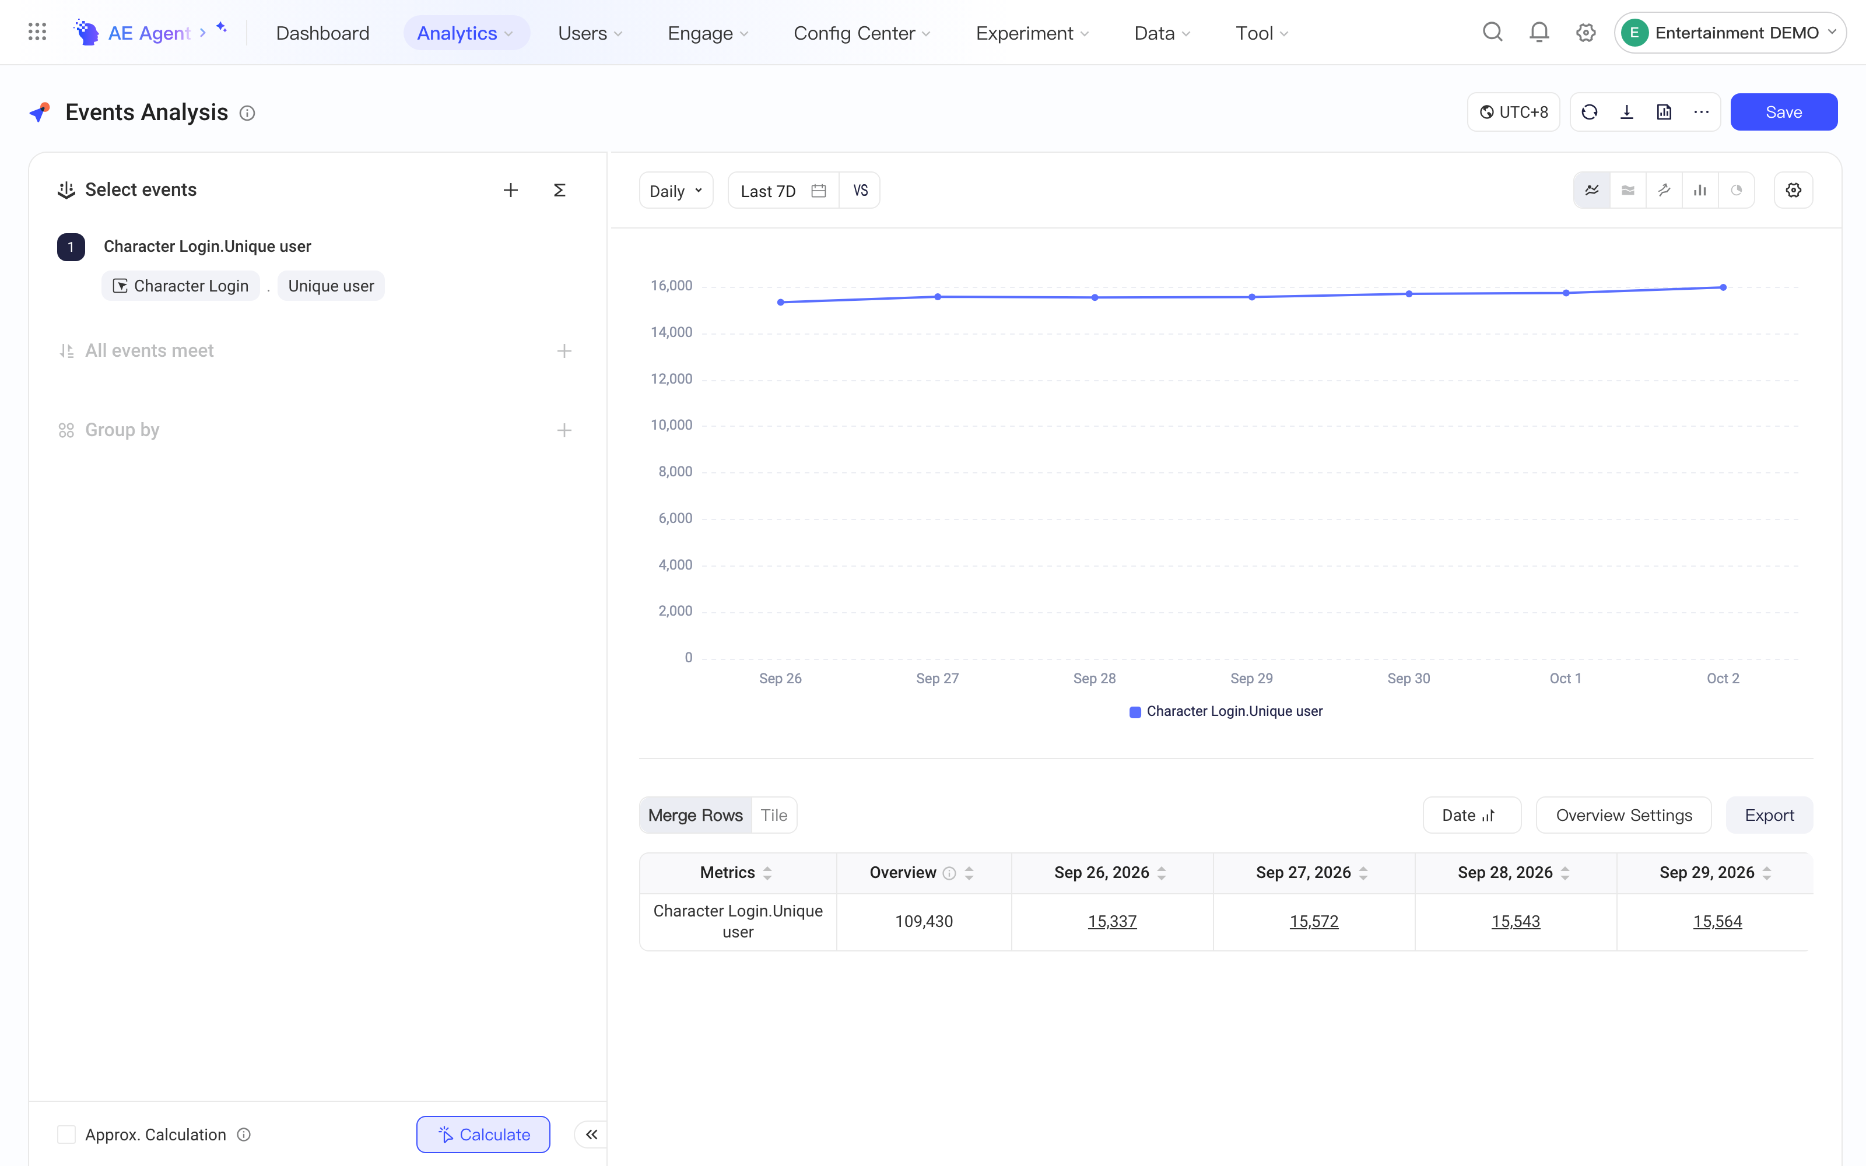Viewport: 1866px width, 1166px height.
Task: Open the settings gear in top bar
Action: coord(1586,33)
